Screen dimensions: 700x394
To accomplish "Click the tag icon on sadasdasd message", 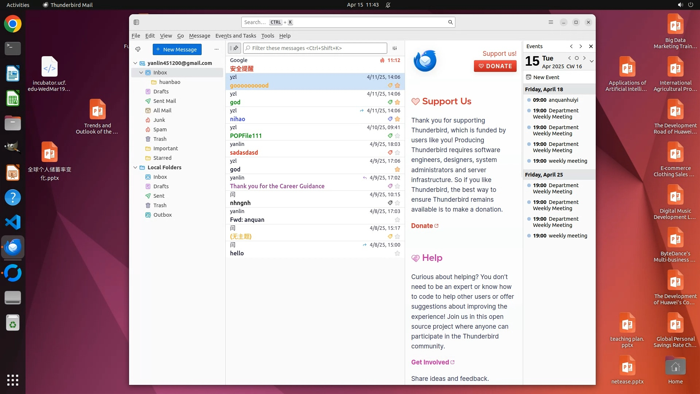I will click(390, 152).
